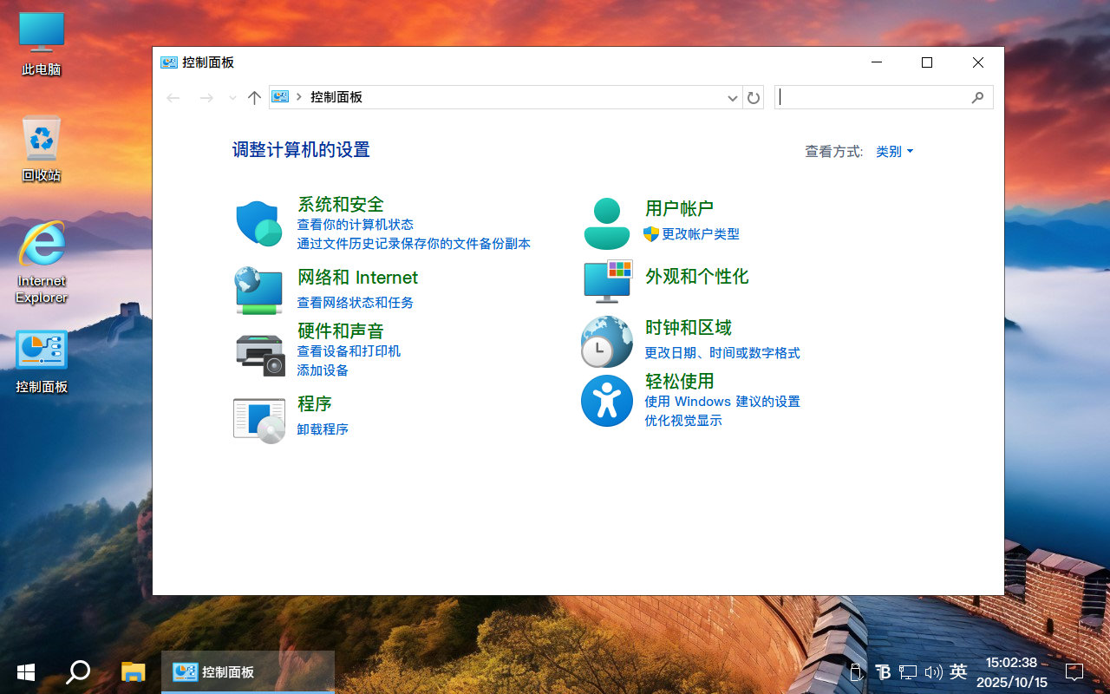Click the 卸载程序 link
Screen dimensions: 1110x694
(x=323, y=429)
